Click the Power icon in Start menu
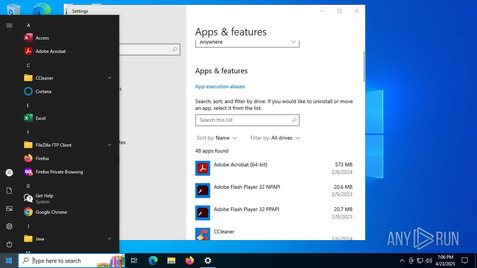The image size is (477, 268). tap(9, 244)
